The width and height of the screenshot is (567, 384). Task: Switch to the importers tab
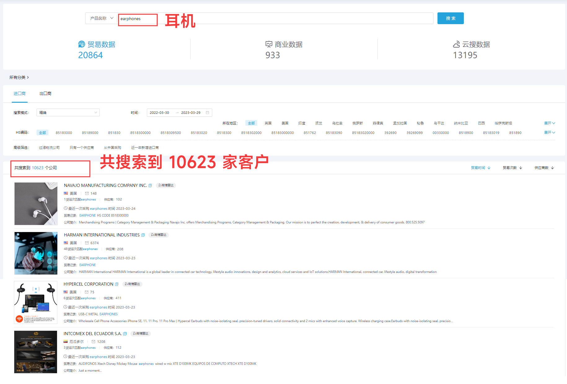pos(20,93)
